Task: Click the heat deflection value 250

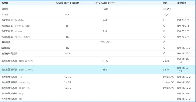Action: pyautogui.click(x=105, y=31)
